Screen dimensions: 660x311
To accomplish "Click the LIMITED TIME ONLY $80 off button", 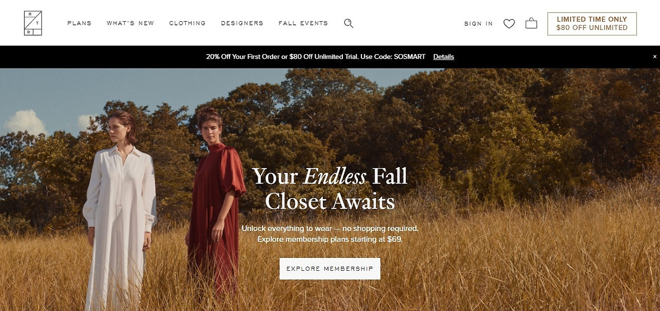I will tap(592, 24).
